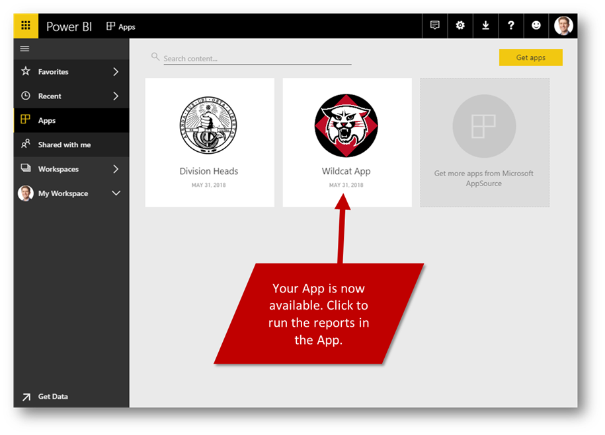Click the Wildcat App logo
This screenshot has height=435, width=605.
[346, 125]
